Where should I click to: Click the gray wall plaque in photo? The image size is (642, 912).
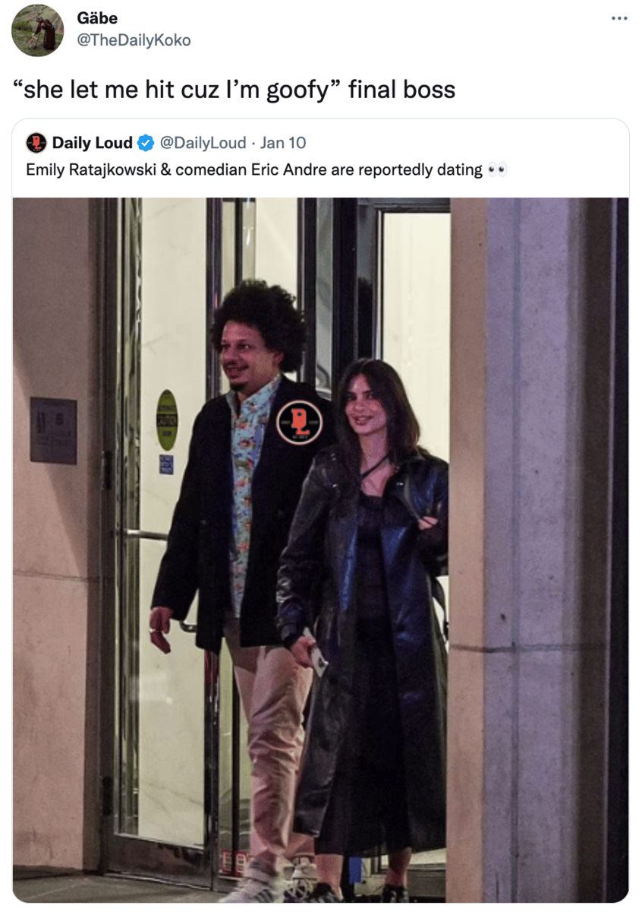pyautogui.click(x=54, y=430)
